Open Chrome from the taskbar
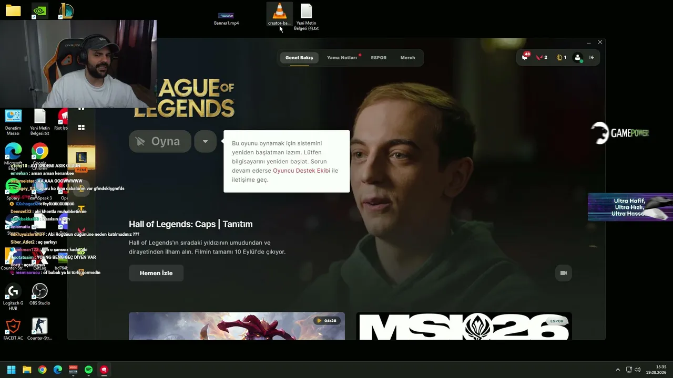Image resolution: width=673 pixels, height=378 pixels. (42, 370)
